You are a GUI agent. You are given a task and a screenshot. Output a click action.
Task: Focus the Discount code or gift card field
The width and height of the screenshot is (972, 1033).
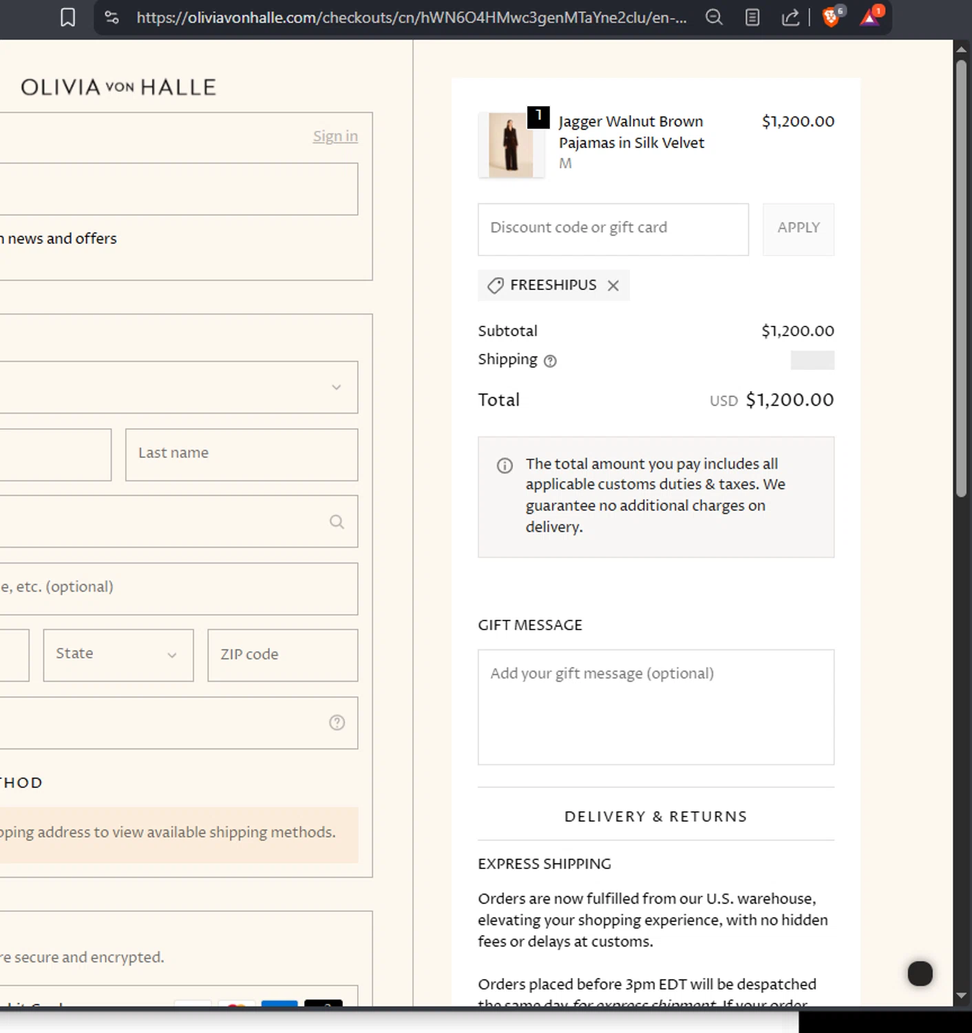click(613, 229)
